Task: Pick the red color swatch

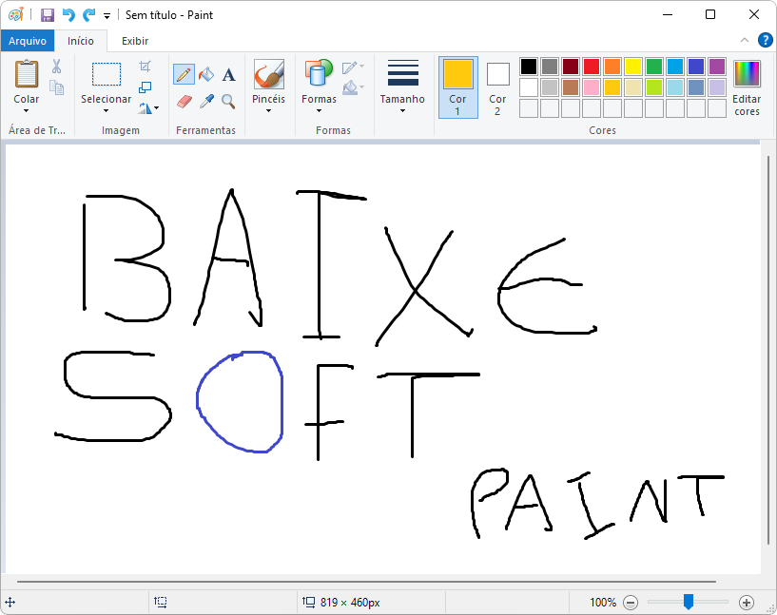Action: point(592,67)
